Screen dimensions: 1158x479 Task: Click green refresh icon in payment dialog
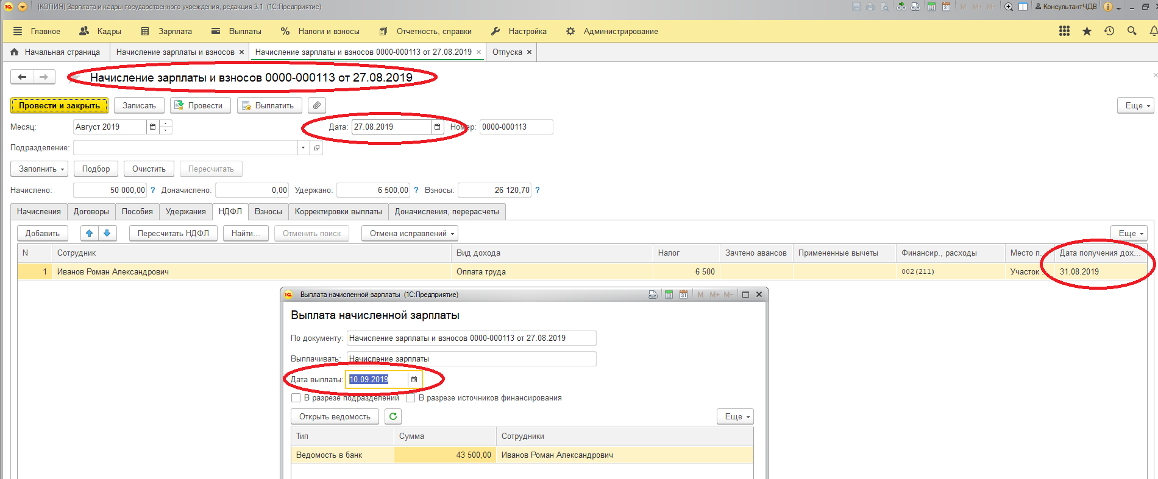(x=393, y=416)
